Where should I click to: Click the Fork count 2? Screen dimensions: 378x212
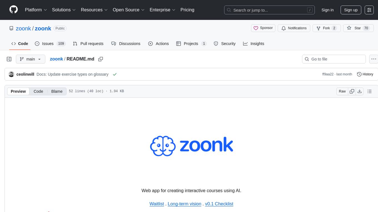pos(334,28)
